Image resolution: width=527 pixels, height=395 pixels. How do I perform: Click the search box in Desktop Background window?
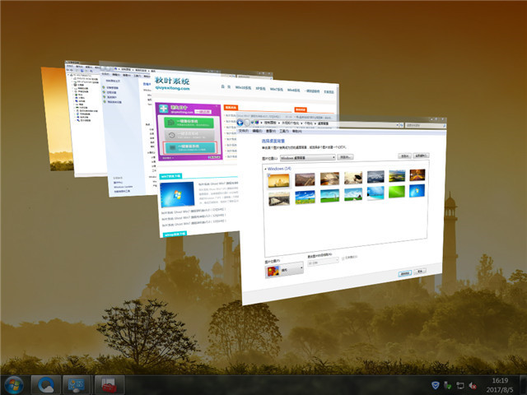[425, 125]
